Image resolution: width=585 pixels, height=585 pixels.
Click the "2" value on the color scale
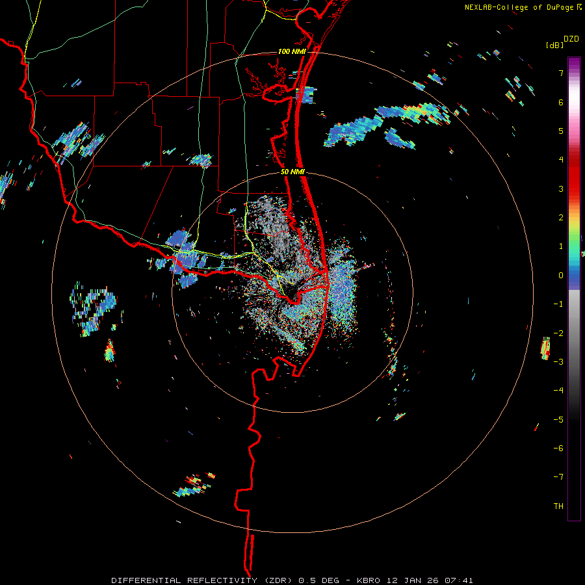[x=561, y=218]
